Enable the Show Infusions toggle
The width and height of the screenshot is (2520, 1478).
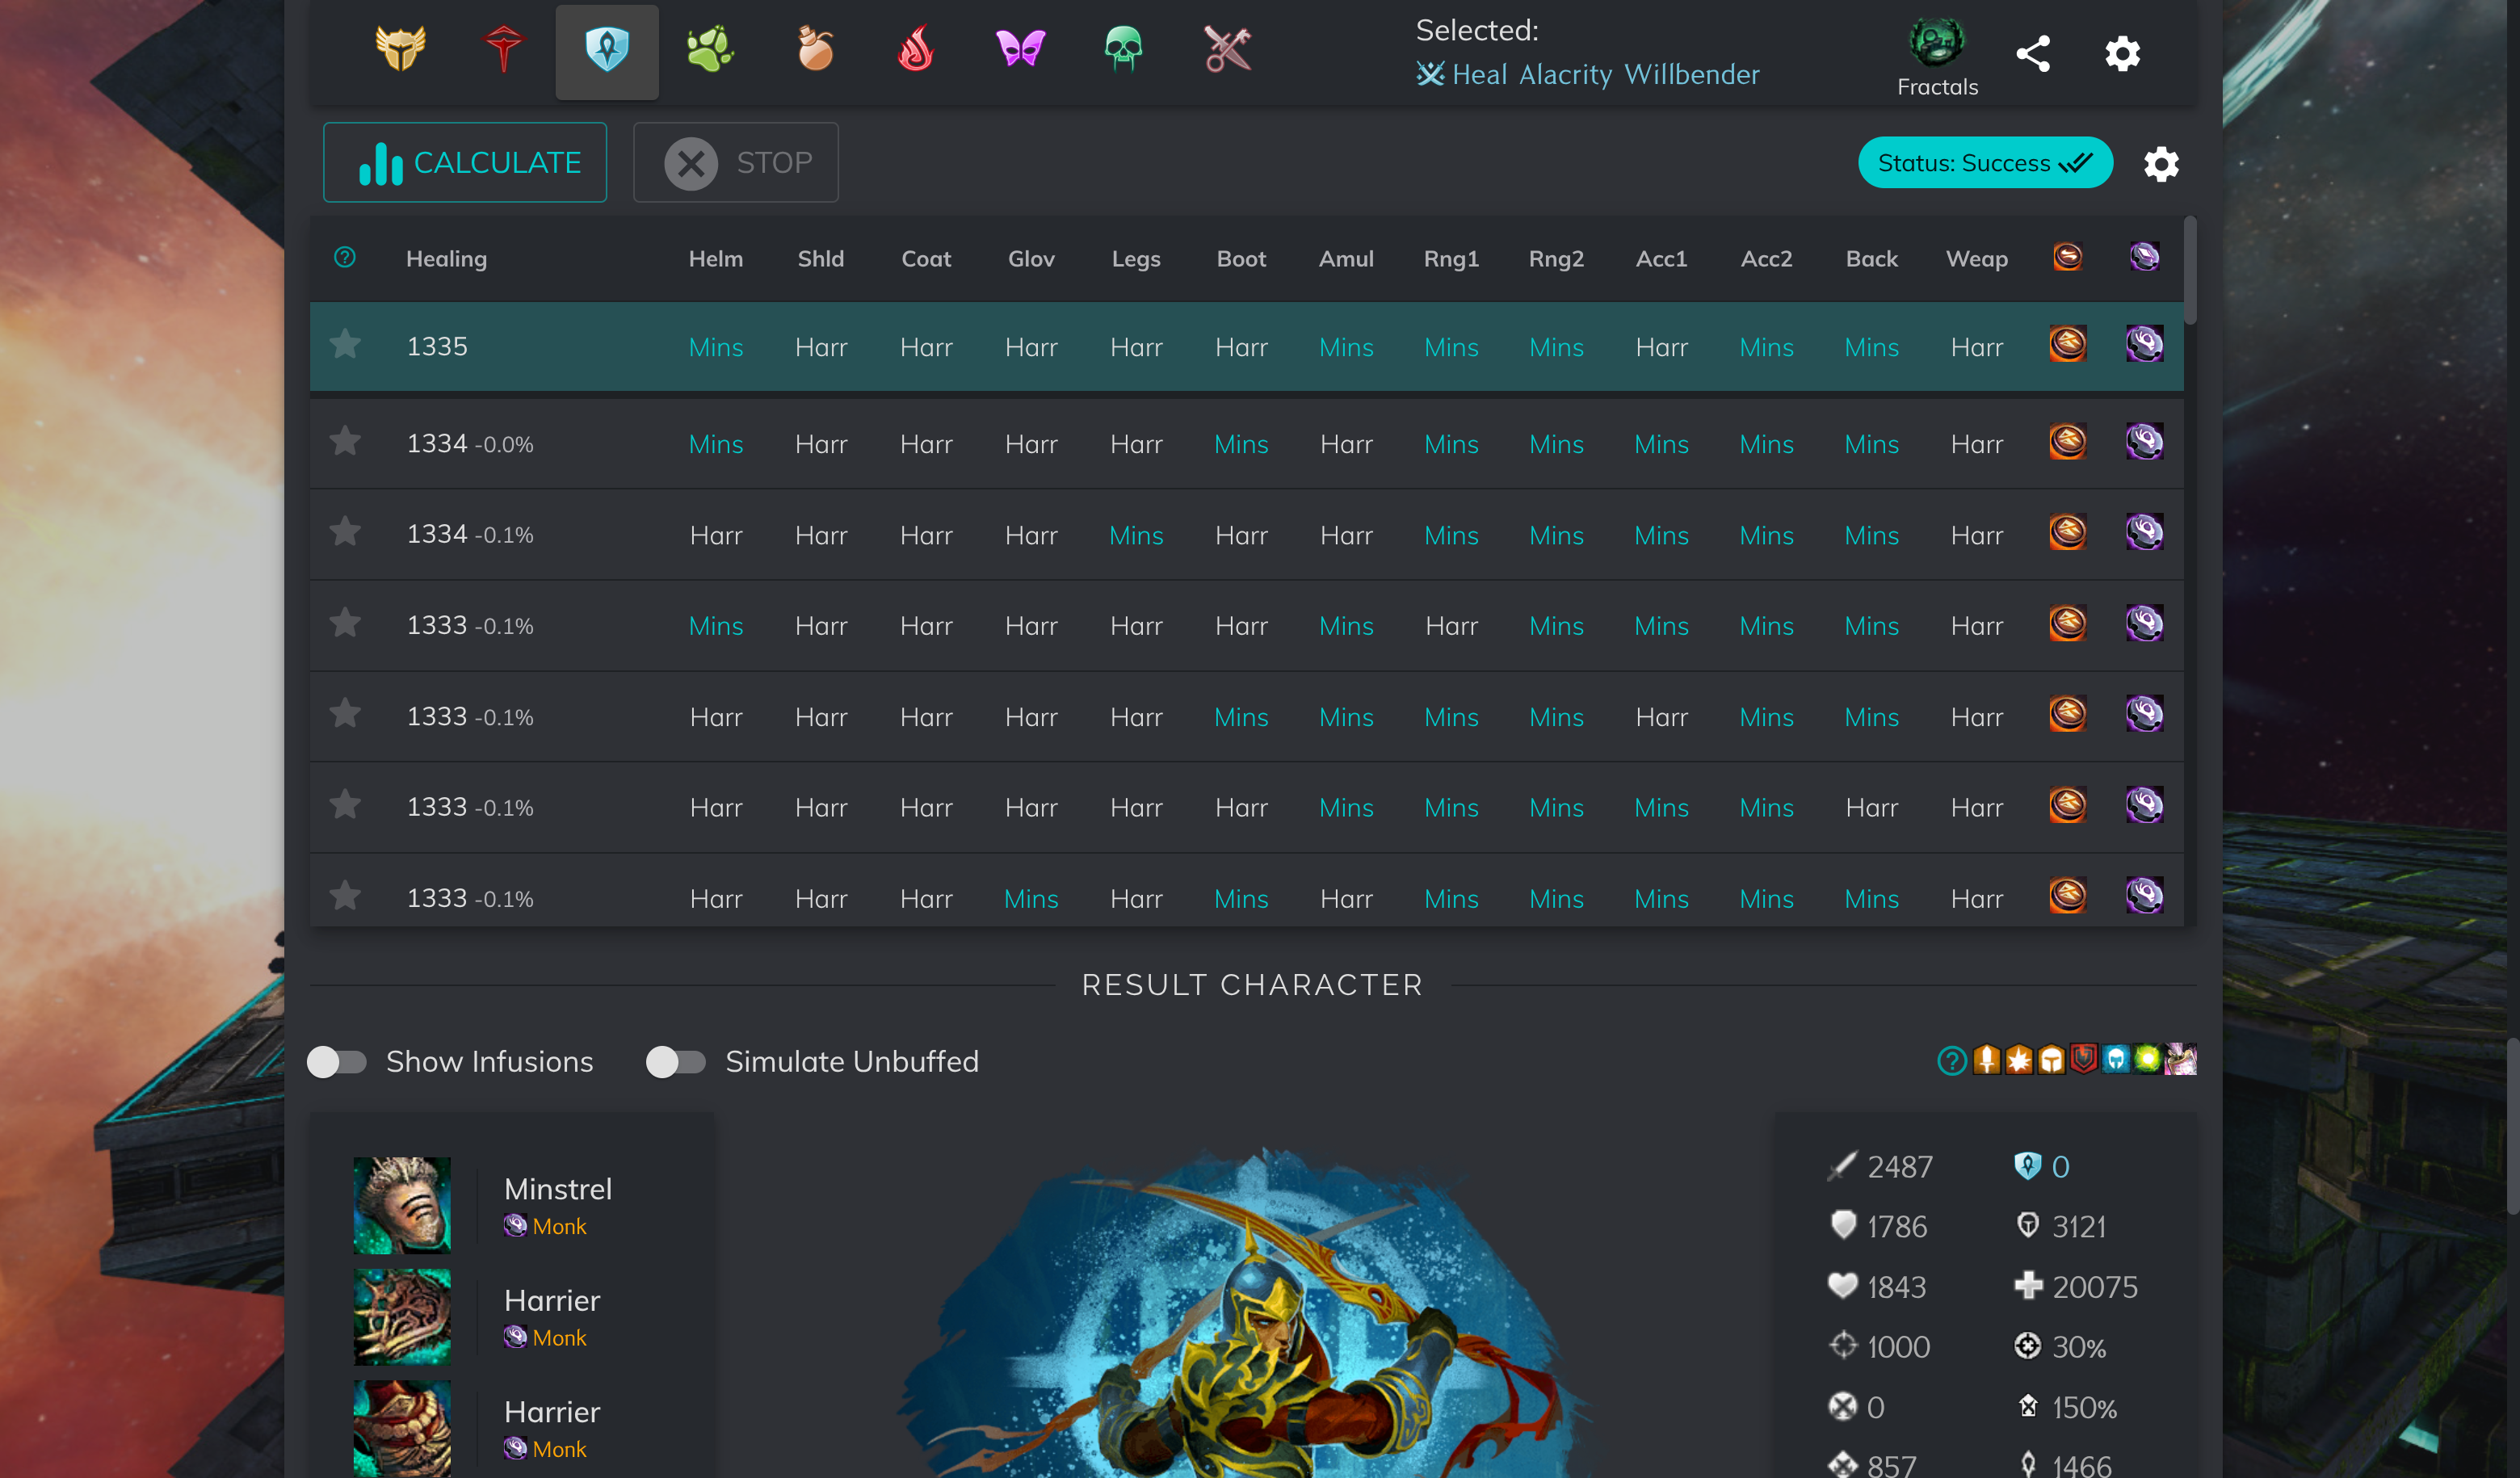pos(336,1062)
